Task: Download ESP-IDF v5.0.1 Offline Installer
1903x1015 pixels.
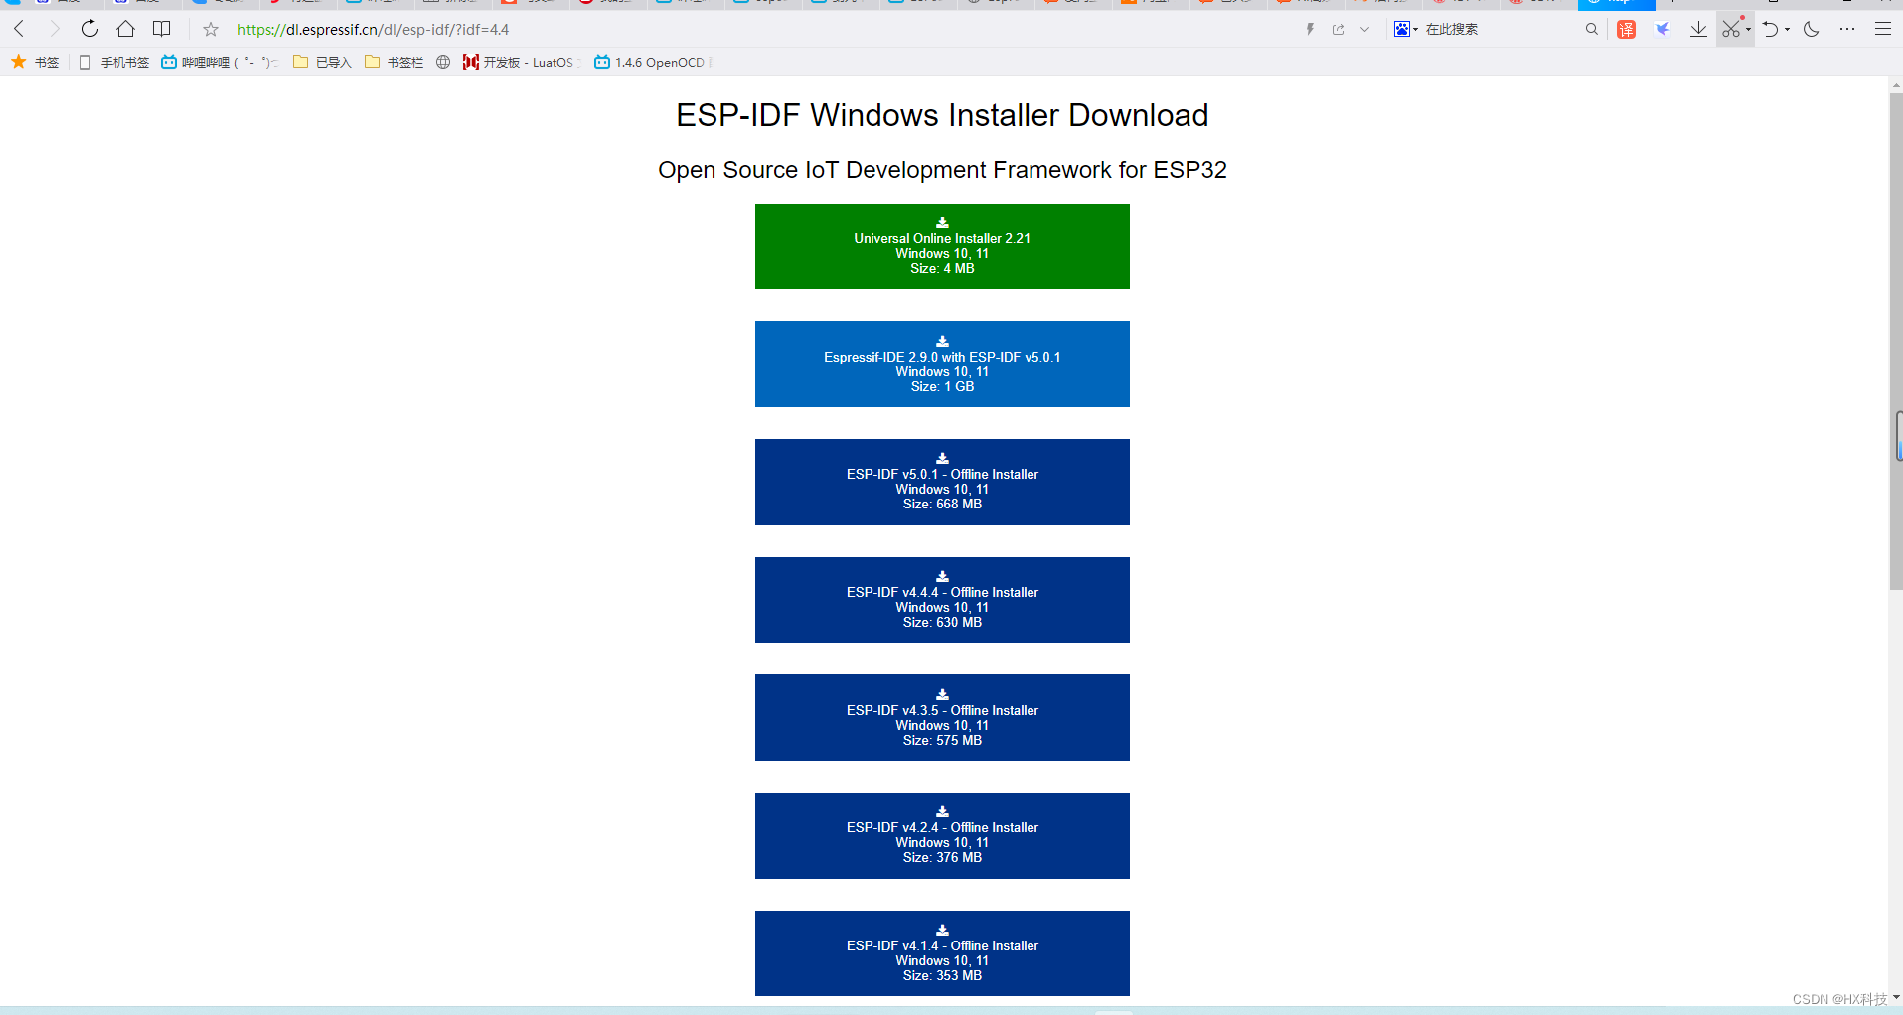Action: coord(942,482)
